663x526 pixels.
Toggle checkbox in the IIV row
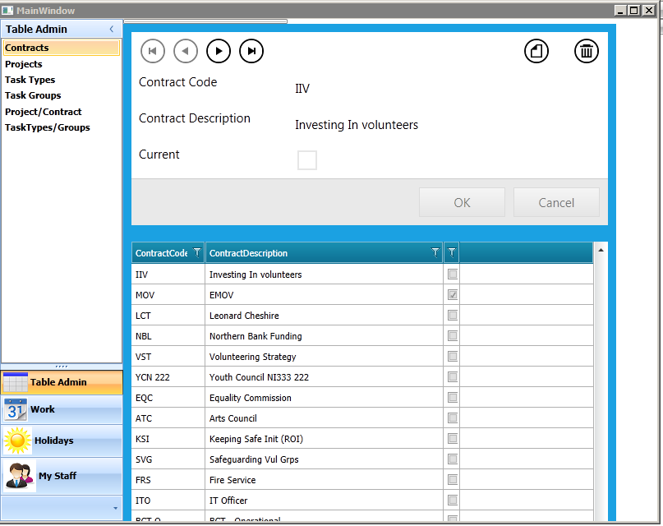click(453, 274)
